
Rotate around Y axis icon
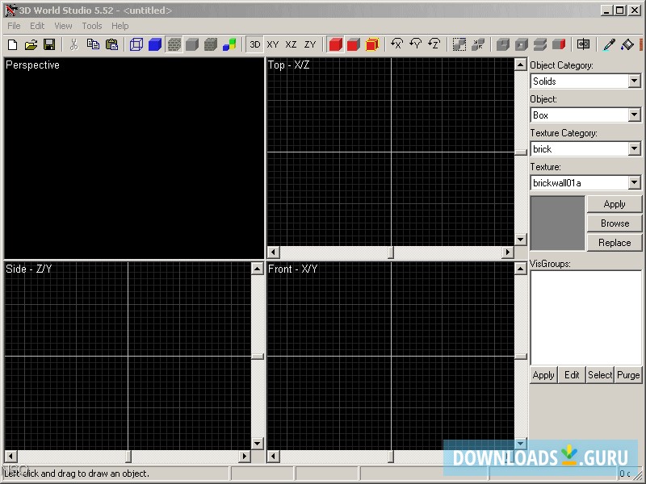[416, 44]
